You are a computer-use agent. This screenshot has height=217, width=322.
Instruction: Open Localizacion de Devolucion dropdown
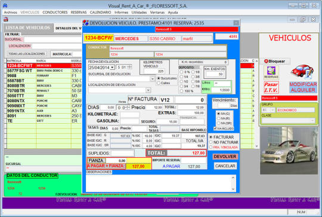tap(148, 90)
